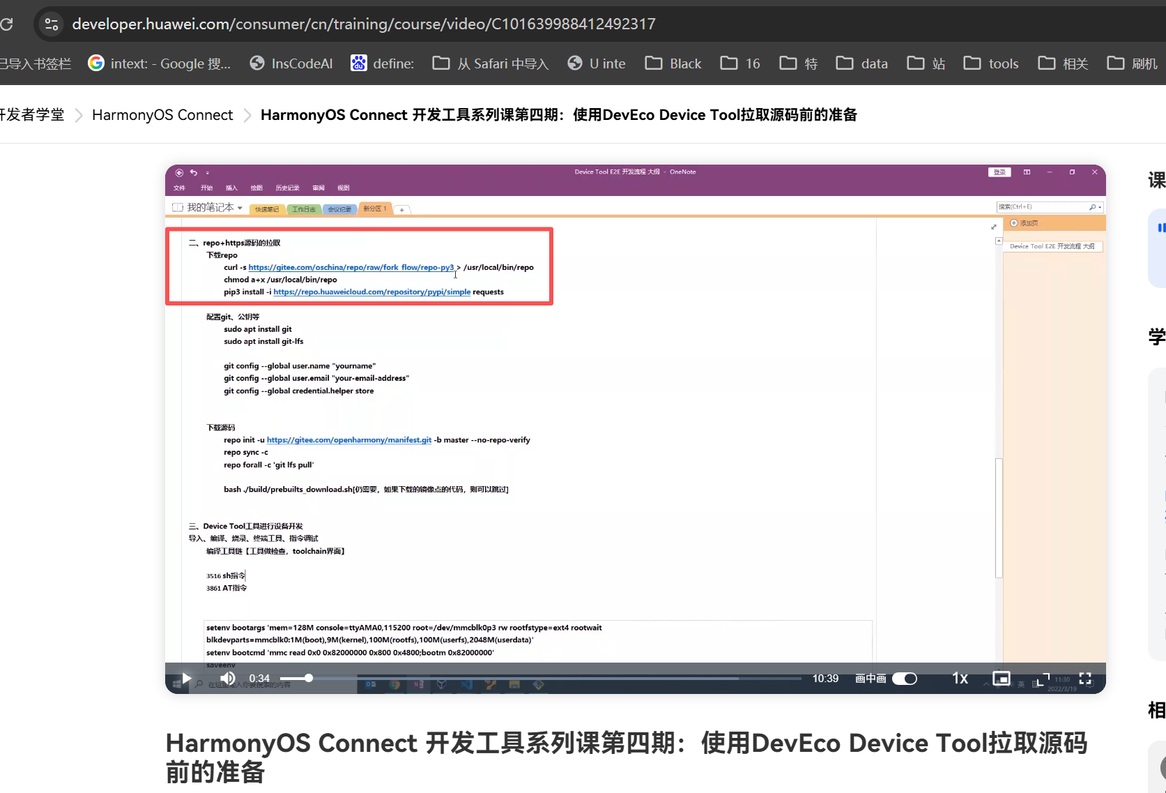Open the '刷机' bookmark folder
Viewport: 1166px width, 793px height.
tap(1133, 63)
